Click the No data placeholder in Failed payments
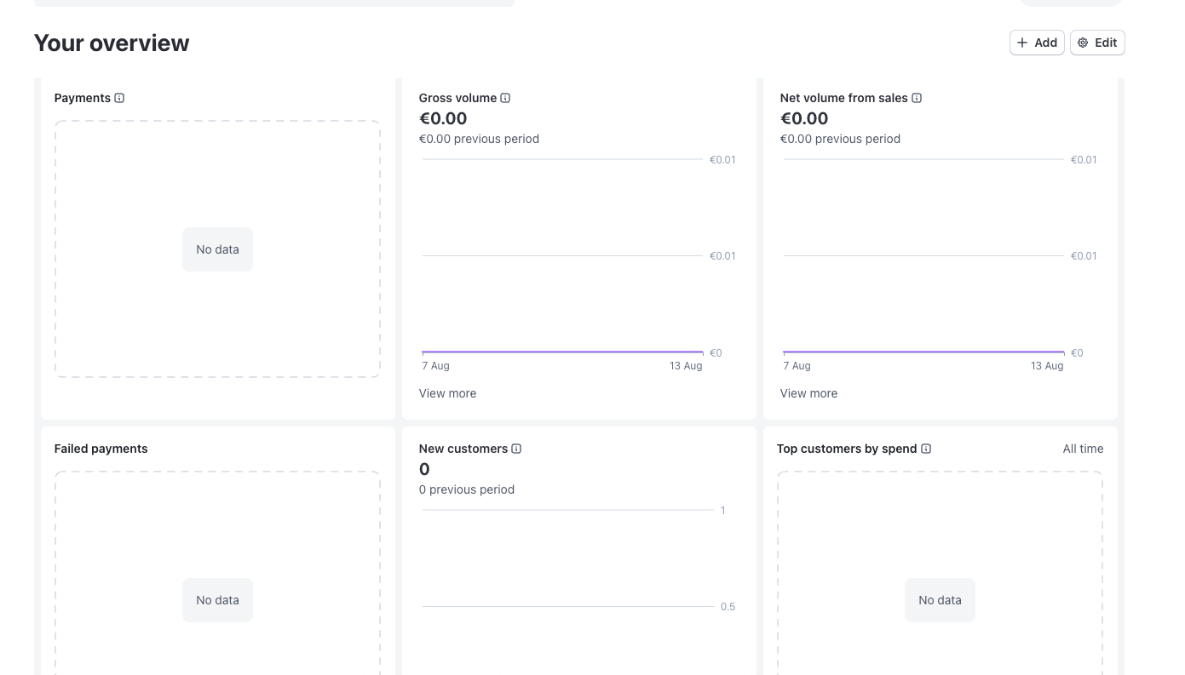 (217, 599)
